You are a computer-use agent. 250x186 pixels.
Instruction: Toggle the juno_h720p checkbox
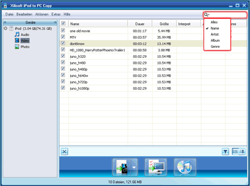63,81
